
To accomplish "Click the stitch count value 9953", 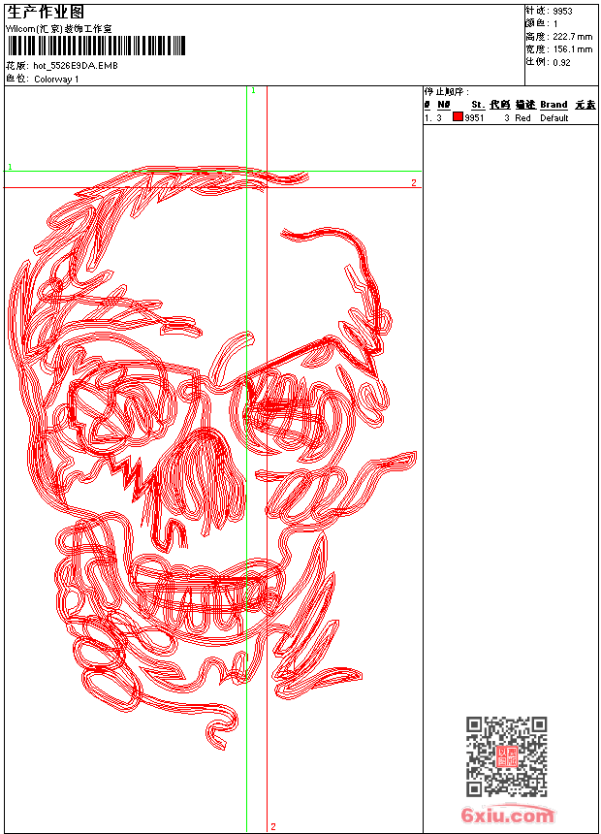I will point(562,12).
